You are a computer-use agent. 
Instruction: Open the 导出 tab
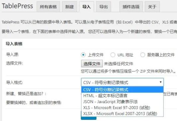104,7
